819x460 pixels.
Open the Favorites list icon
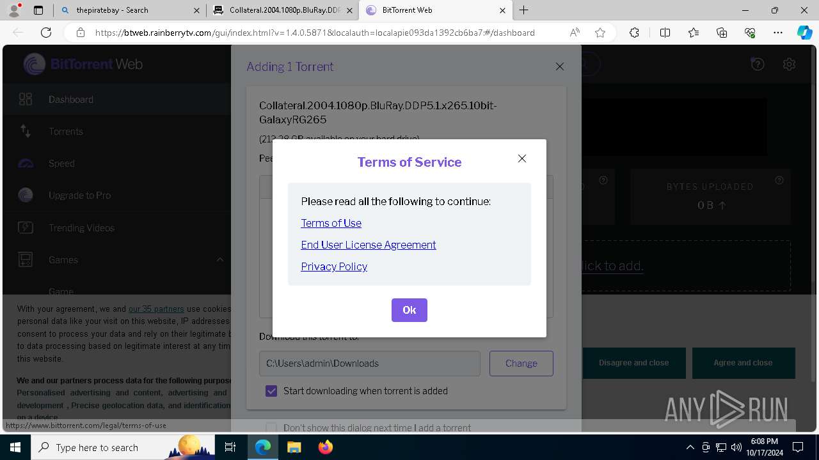tap(694, 33)
